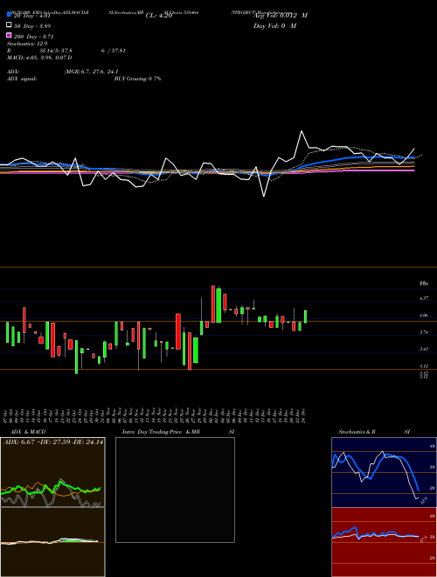Click the peak of the white price line
This screenshot has width=437, height=577.
302,131
